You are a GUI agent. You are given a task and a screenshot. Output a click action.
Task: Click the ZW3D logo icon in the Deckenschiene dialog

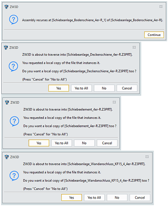pyautogui.click(x=6, y=47)
